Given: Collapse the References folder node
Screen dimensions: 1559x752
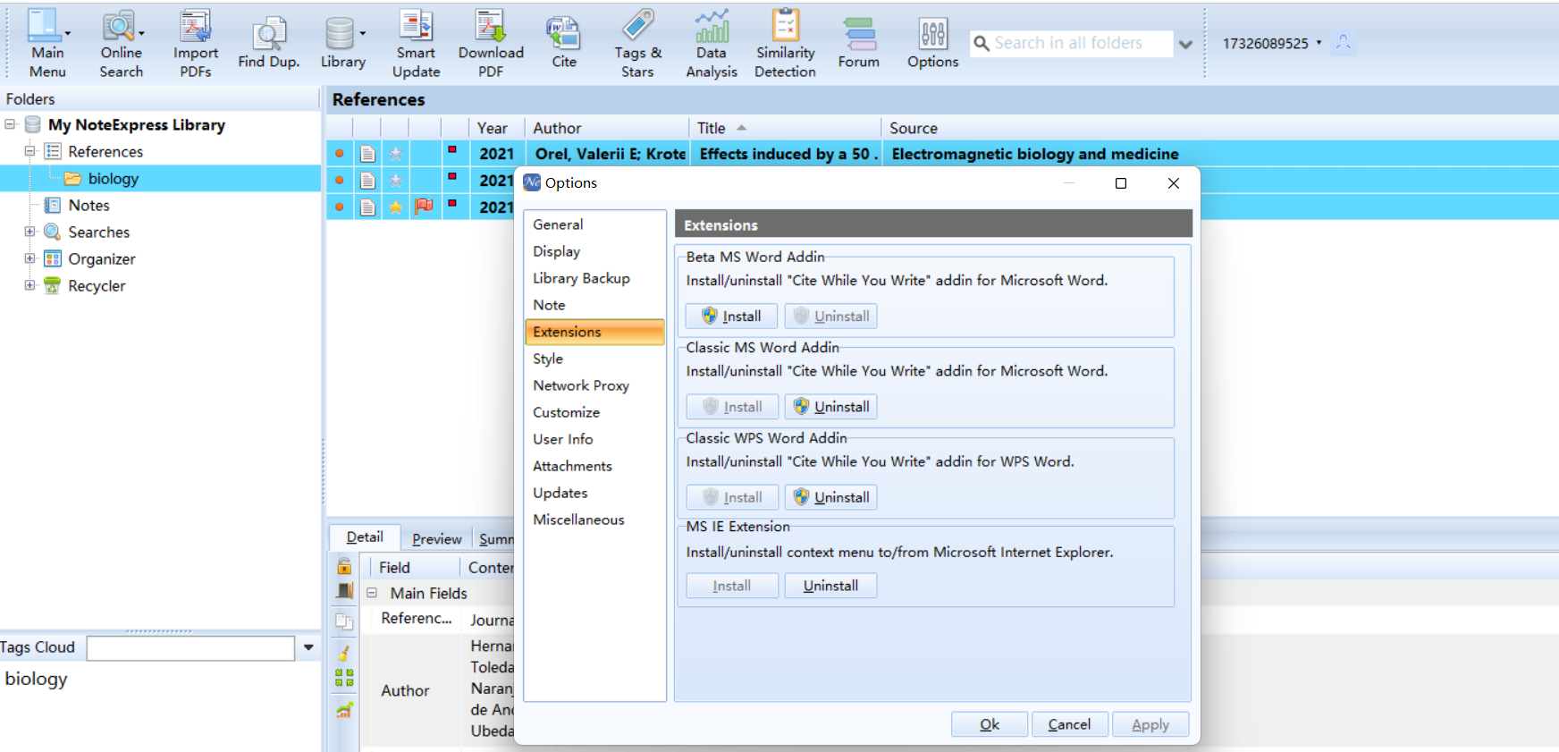Looking at the screenshot, I should (30, 151).
